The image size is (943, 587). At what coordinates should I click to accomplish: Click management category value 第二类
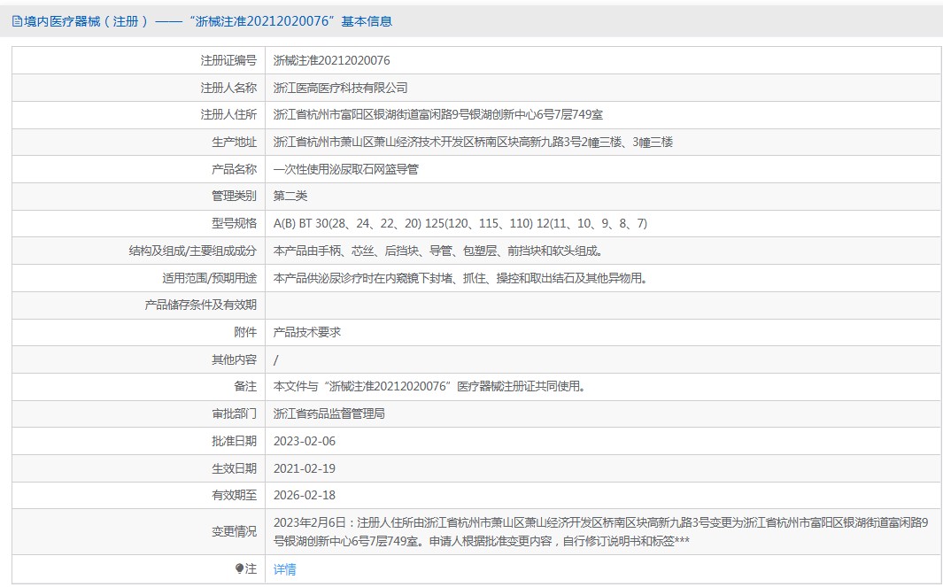[x=290, y=196]
